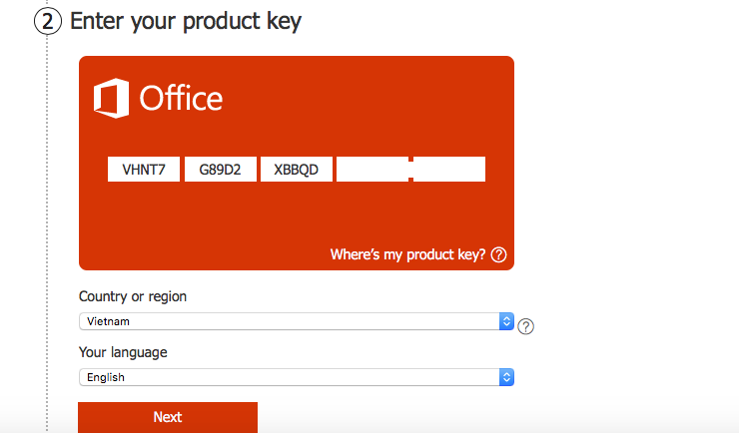Click the third key field containing XBBQD
Image resolution: width=739 pixels, height=433 pixels.
297,169
